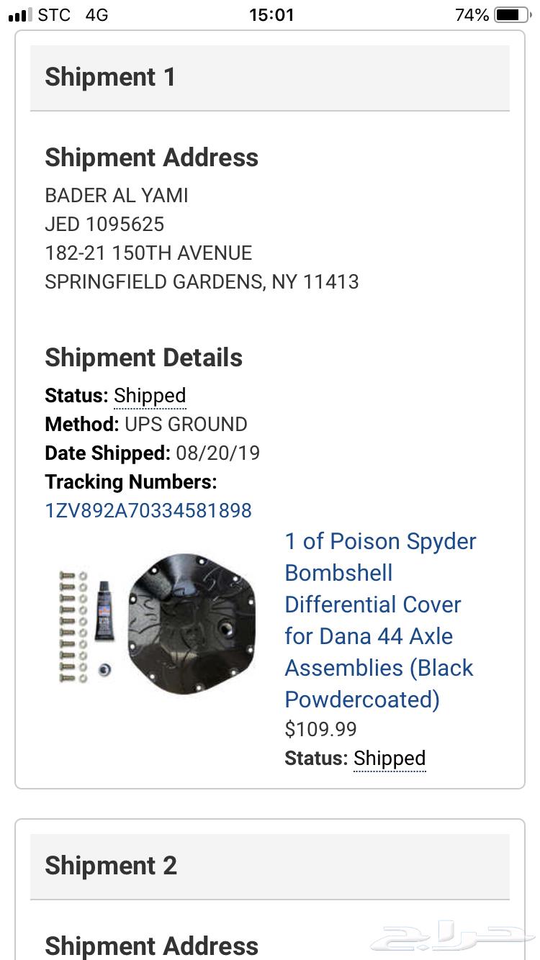Open the Poison Spyder Differential Cover product link
The height and width of the screenshot is (960, 540).
click(380, 620)
